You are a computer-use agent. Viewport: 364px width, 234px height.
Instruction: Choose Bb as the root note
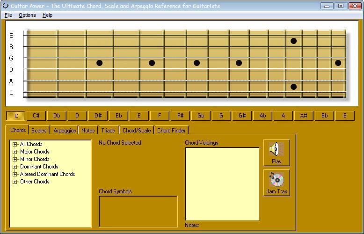324,116
